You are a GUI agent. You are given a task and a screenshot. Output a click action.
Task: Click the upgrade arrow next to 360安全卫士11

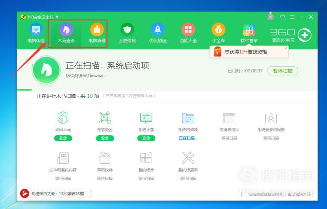[x=57, y=17]
